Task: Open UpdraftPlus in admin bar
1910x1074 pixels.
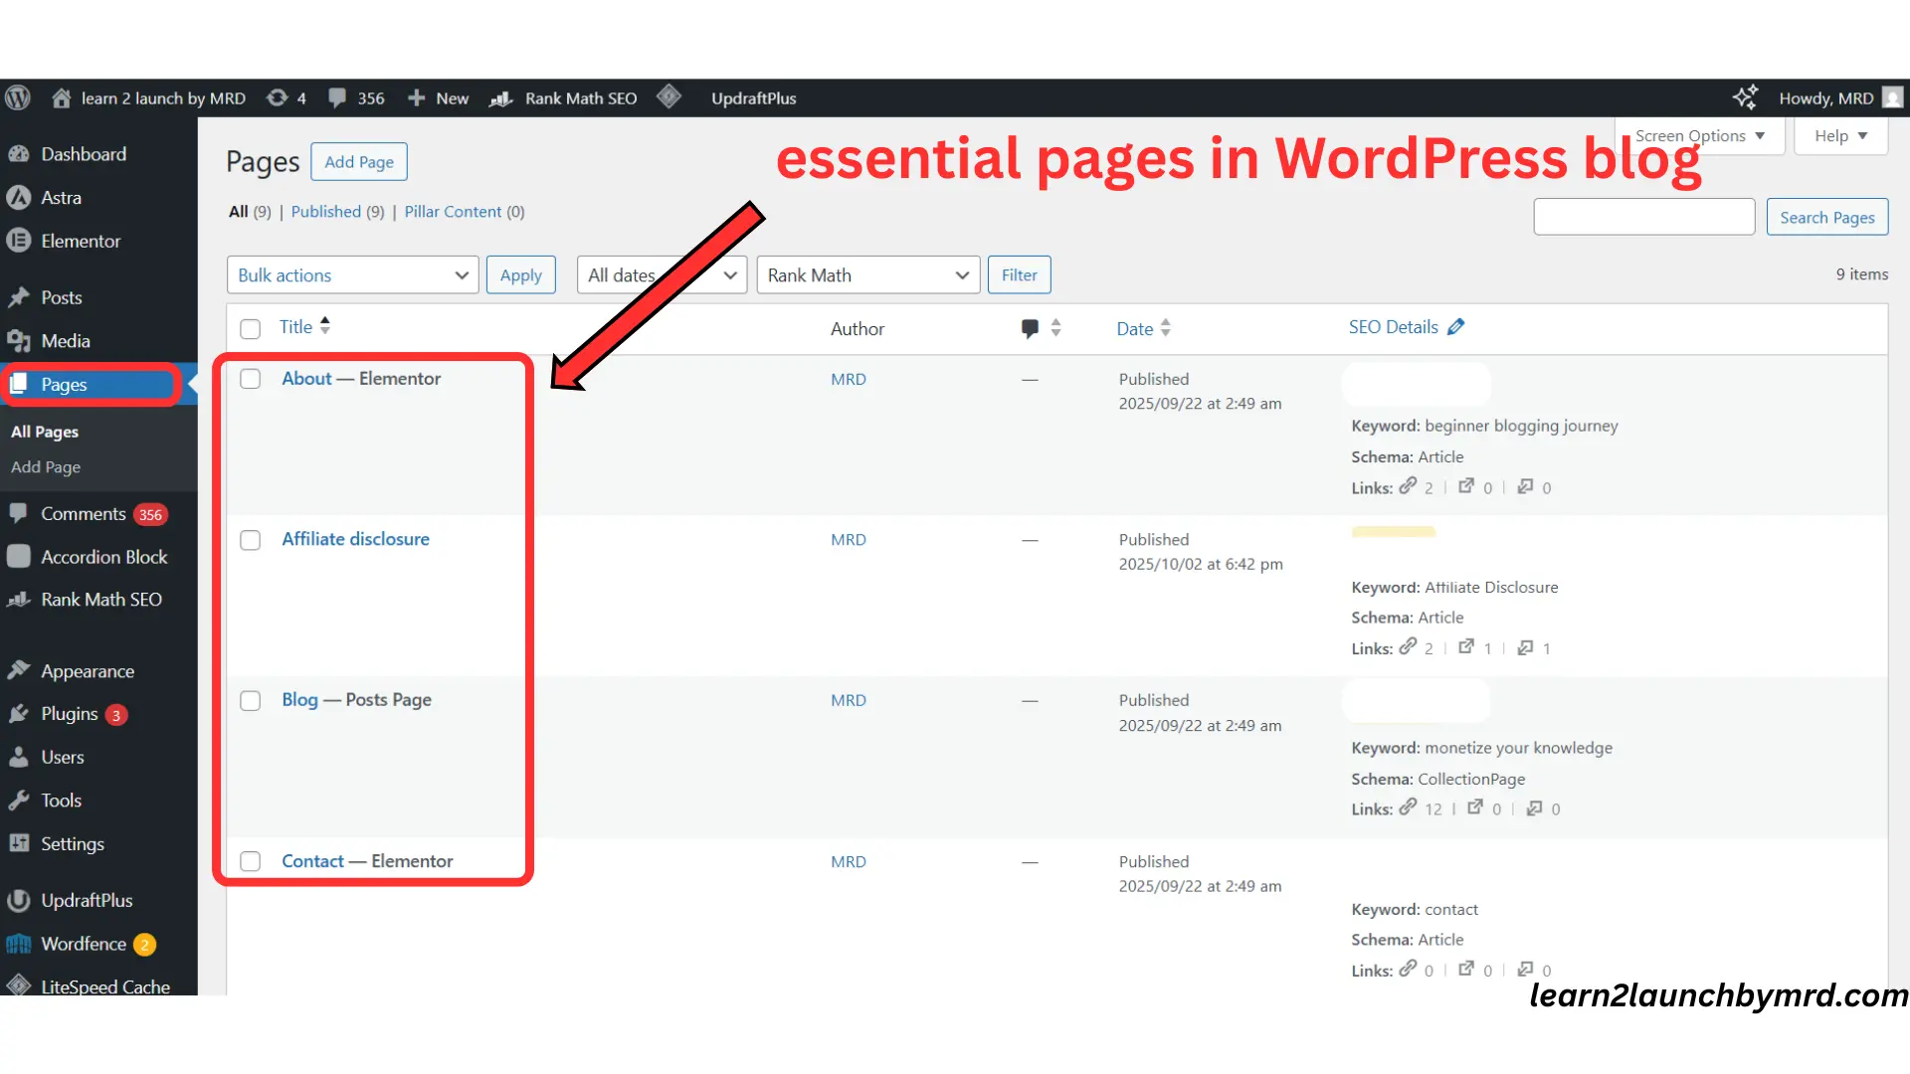Action: [753, 97]
